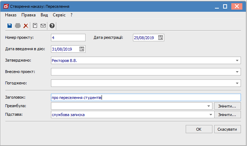Screen dimensions: 247x146
Task: Open the document notes icon in toolbar
Action: [35, 26]
